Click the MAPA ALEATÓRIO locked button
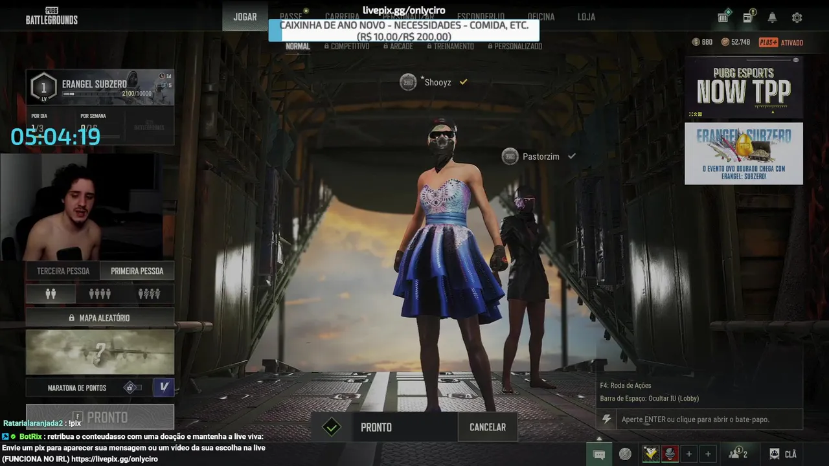Image resolution: width=829 pixels, height=466 pixels. click(100, 318)
